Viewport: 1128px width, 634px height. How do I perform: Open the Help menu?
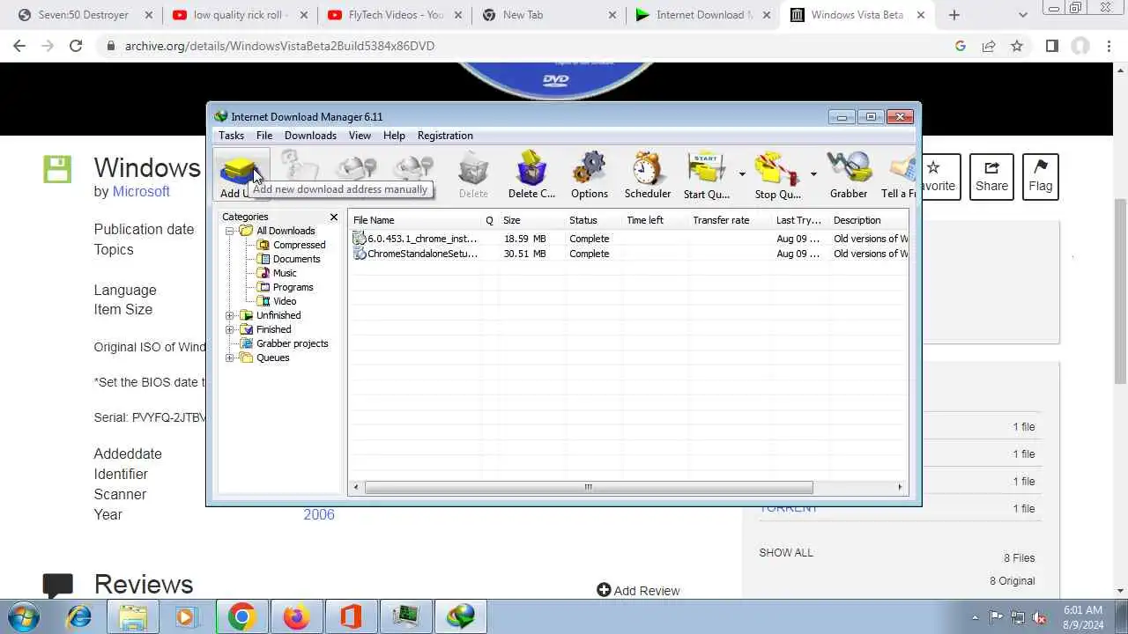click(x=394, y=136)
